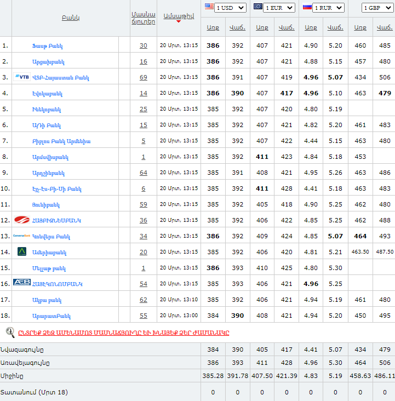This screenshot has width=395, height=401.
Task: Open the 30 branches link in row 1
Action: click(x=144, y=45)
